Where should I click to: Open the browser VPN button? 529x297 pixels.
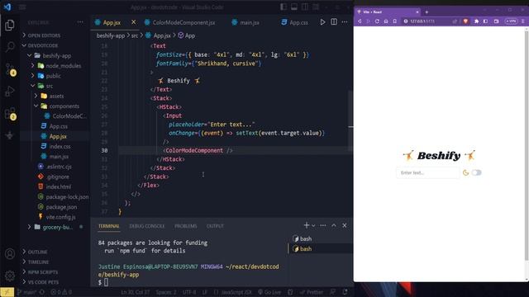(511, 21)
